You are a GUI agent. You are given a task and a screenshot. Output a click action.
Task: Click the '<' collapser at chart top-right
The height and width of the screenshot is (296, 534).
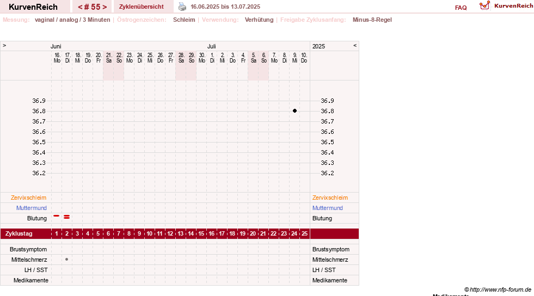[355, 45]
